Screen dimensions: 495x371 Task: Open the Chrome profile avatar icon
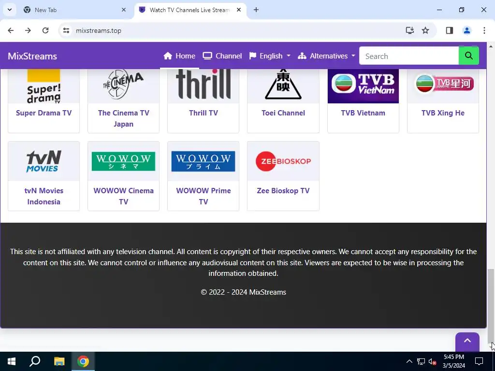coord(466,30)
